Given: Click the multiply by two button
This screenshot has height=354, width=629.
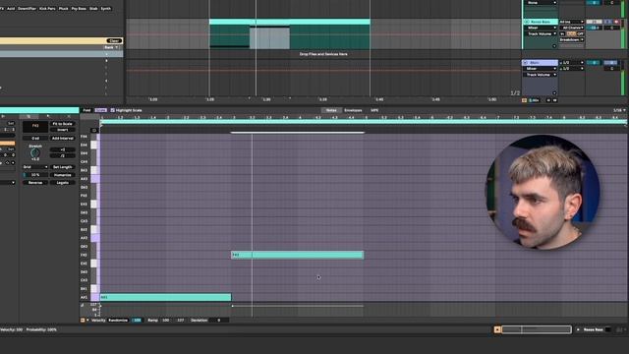Looking at the screenshot, I should pyautogui.click(x=62, y=149).
